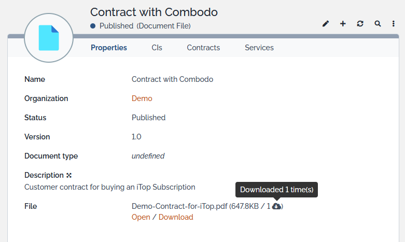
Task: Click the Contract with Combodo title
Action: 154,12
